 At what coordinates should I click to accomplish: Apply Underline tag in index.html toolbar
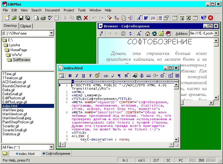(x=83, y=76)
